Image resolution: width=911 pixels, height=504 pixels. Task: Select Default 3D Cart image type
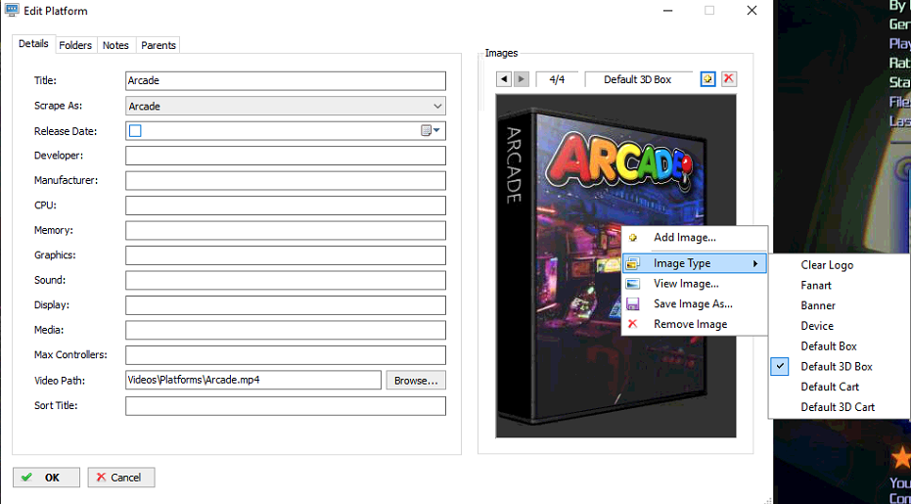pyautogui.click(x=839, y=407)
